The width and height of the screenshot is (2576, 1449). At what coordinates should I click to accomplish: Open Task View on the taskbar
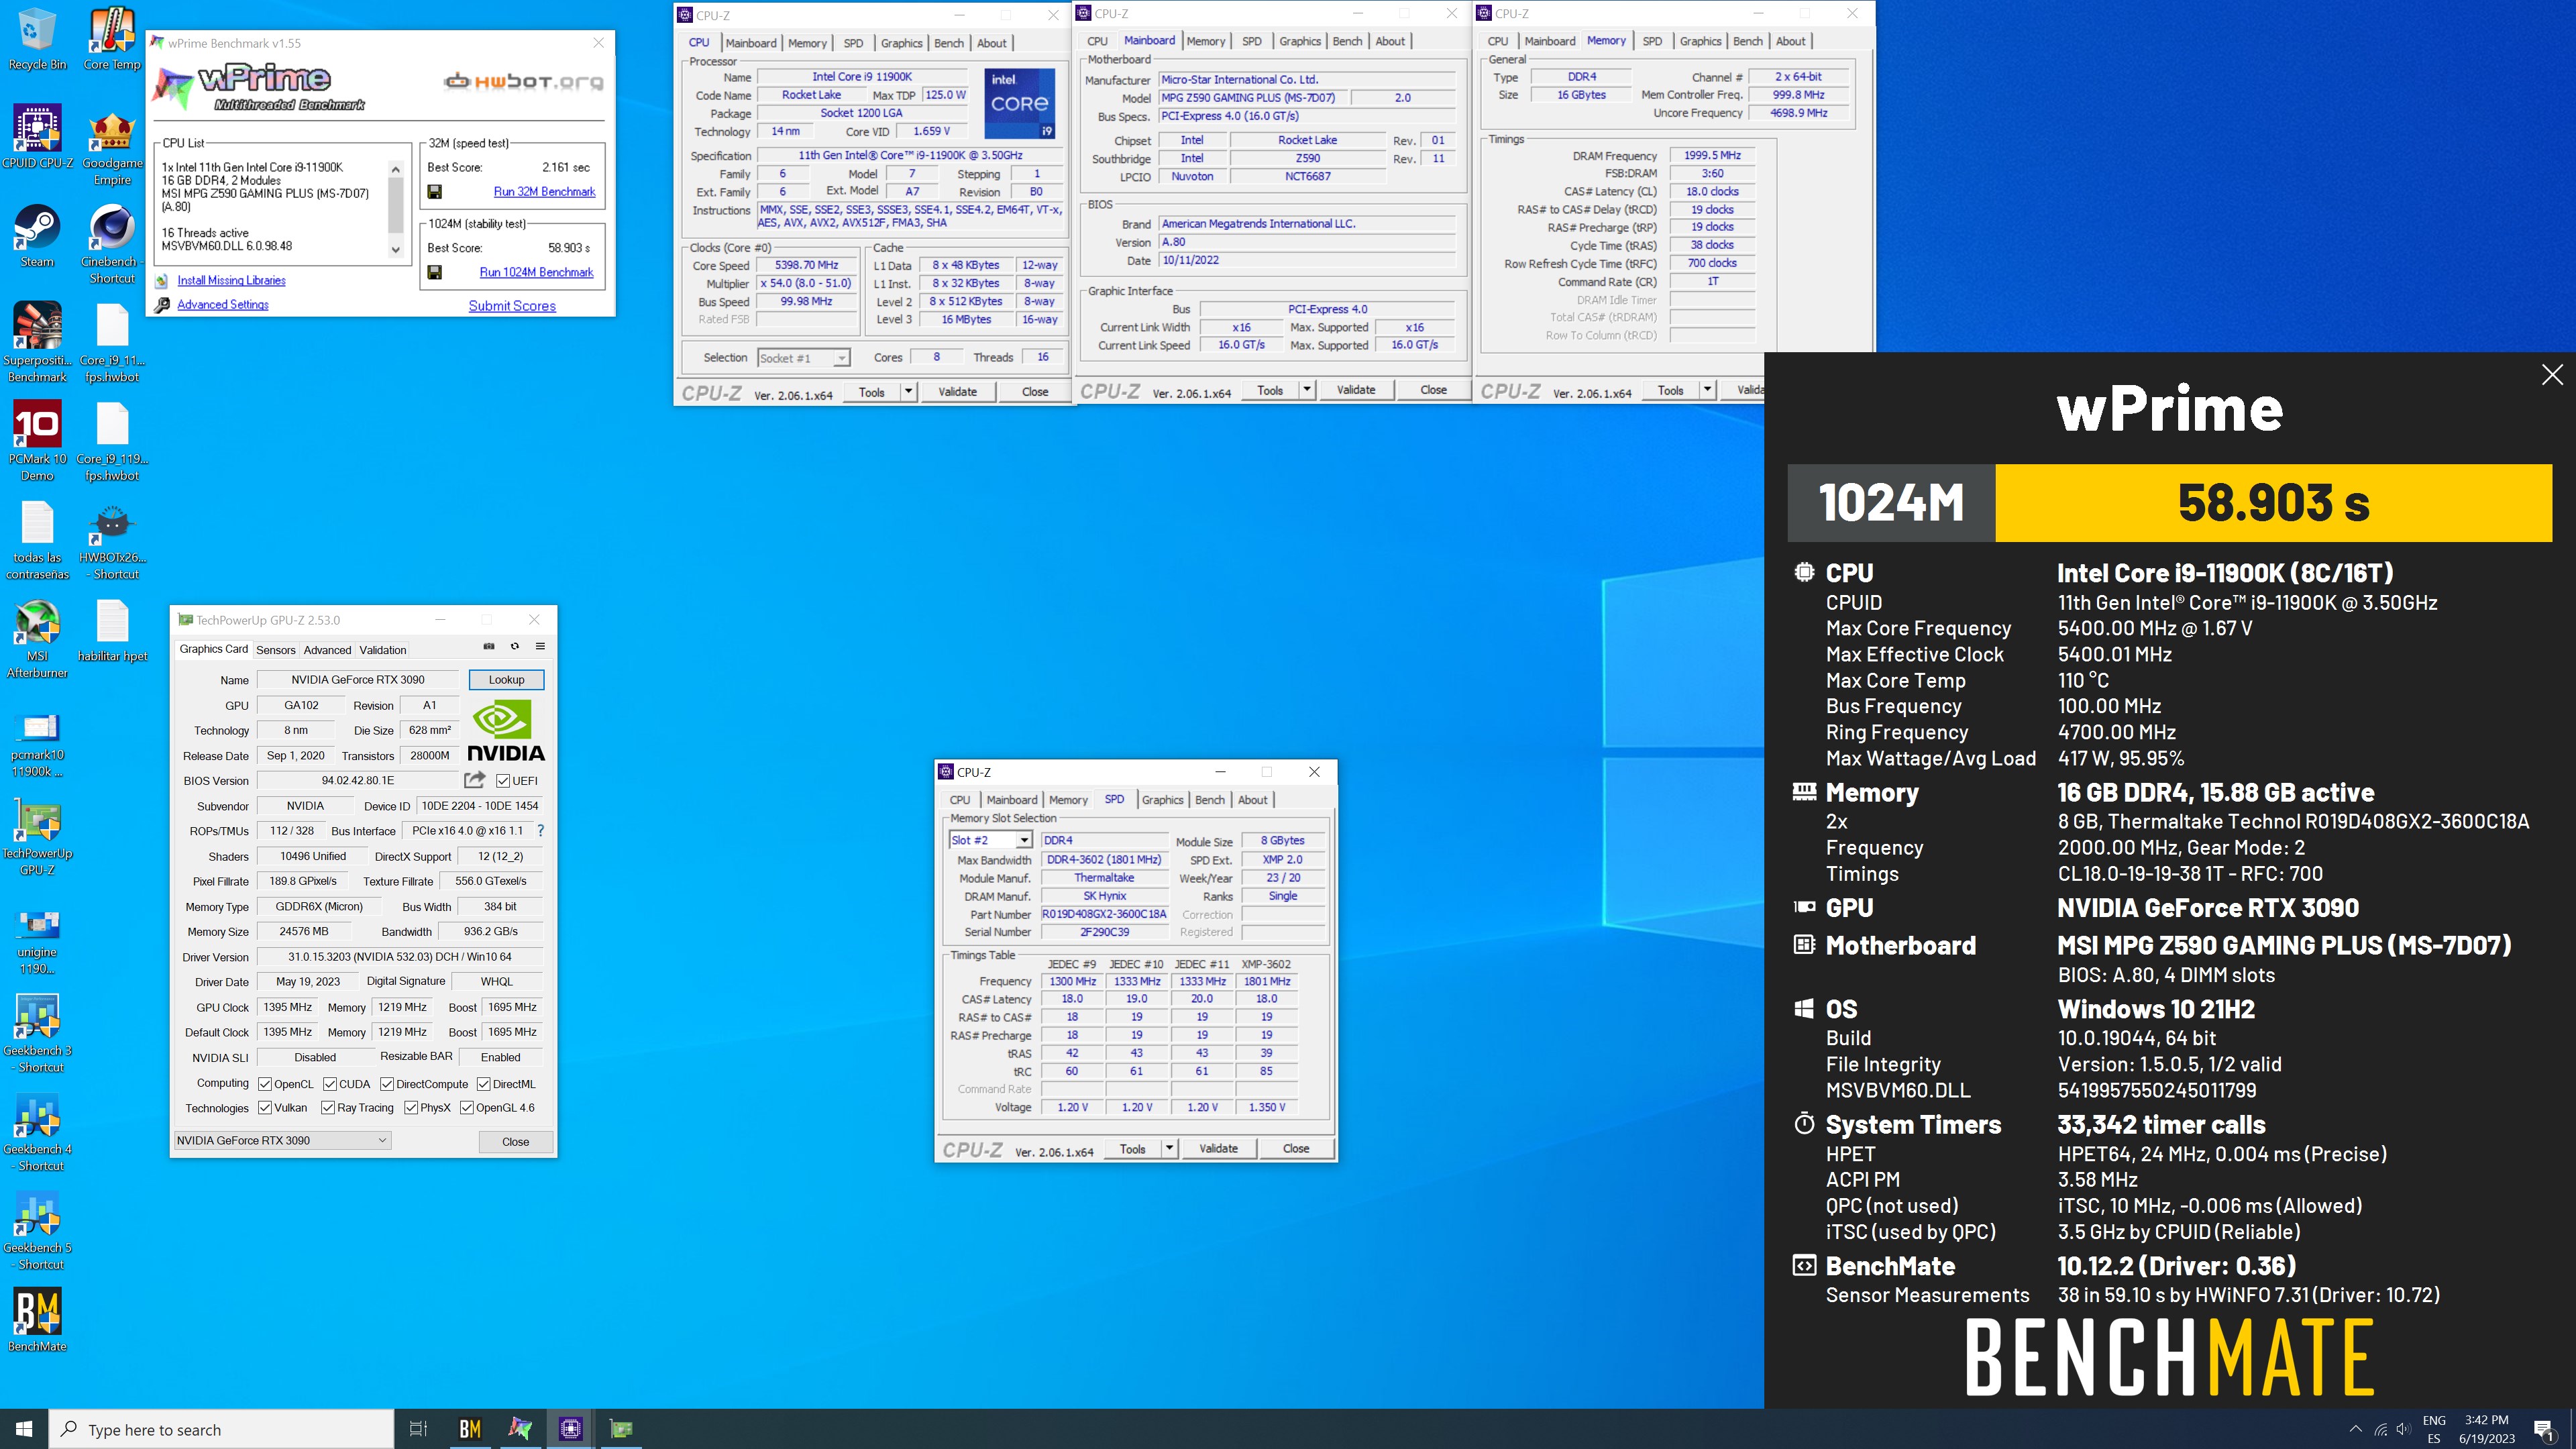point(419,1429)
